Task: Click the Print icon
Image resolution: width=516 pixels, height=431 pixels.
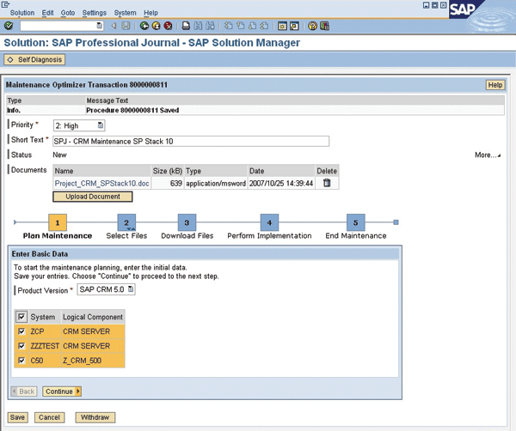Action: pos(186,26)
